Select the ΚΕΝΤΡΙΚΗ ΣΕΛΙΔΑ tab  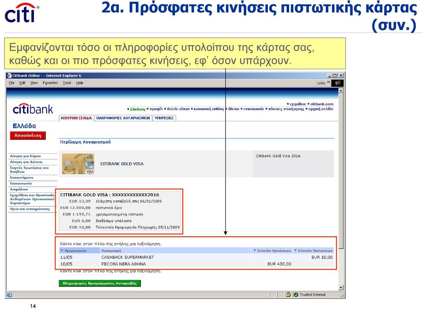[76, 118]
